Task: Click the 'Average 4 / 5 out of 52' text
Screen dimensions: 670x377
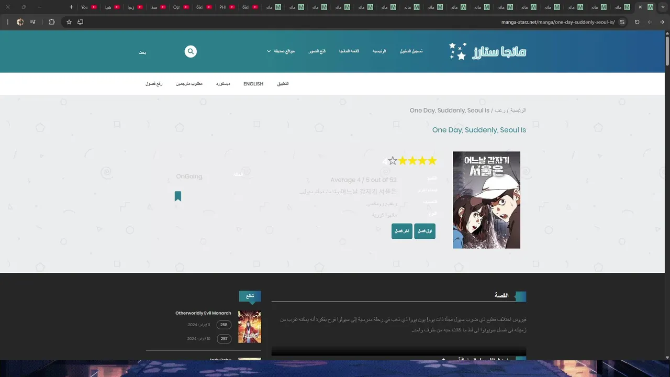Action: pos(363,180)
